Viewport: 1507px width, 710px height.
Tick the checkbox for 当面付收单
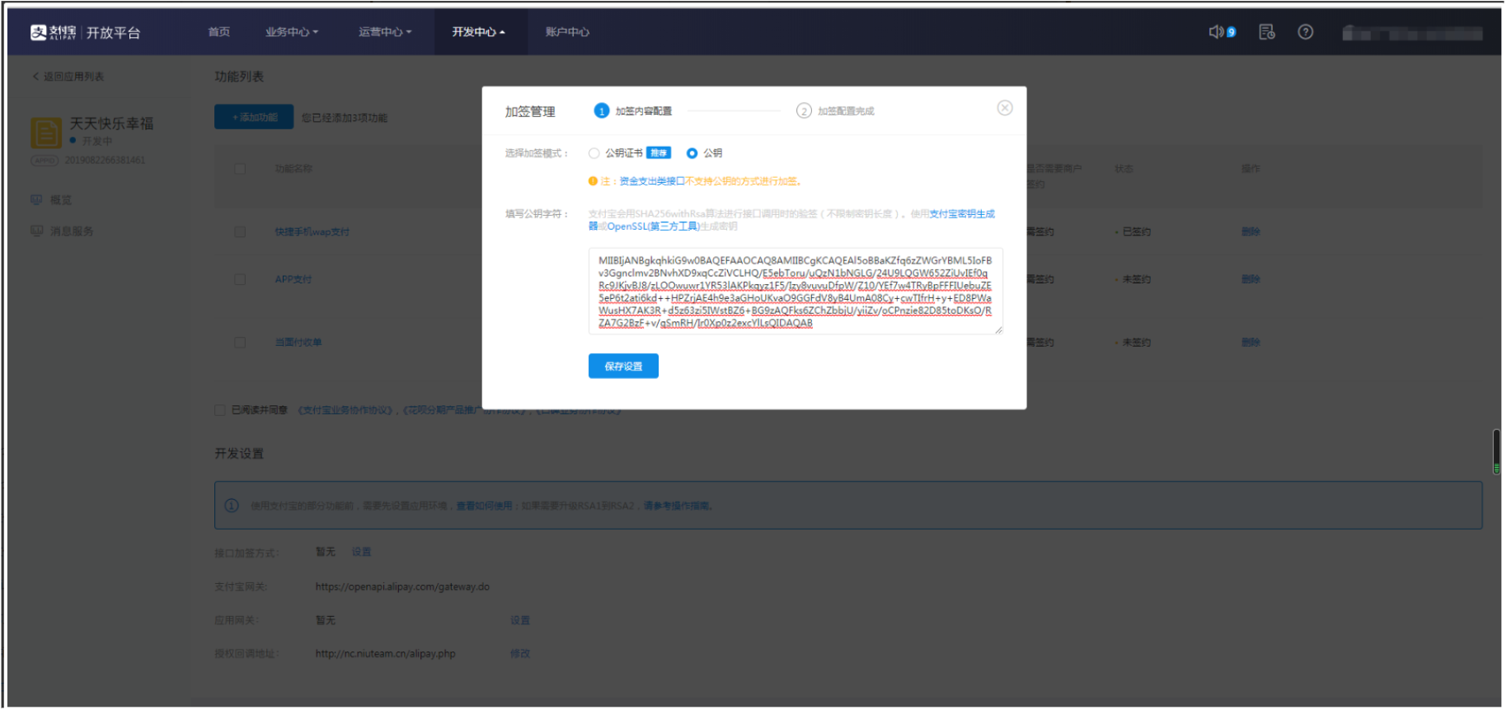240,343
